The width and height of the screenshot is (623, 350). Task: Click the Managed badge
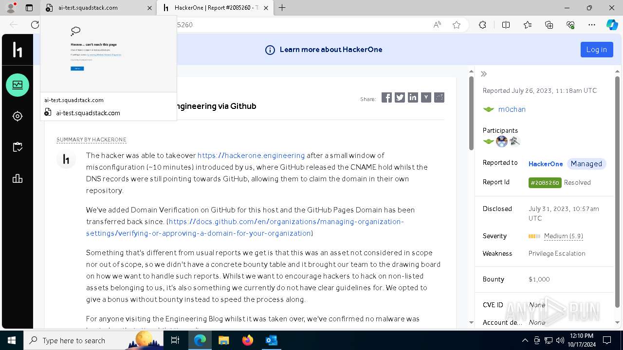coord(586,164)
